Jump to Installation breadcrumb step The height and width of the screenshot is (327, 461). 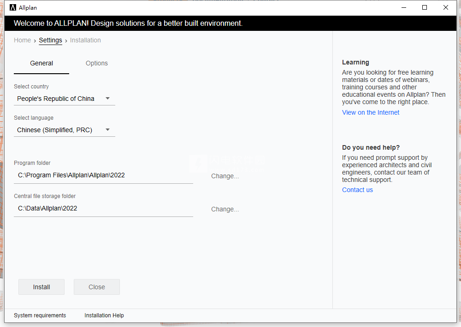pyautogui.click(x=85, y=40)
